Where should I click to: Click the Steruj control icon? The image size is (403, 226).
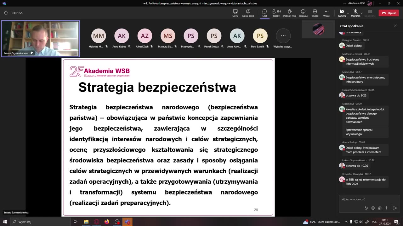(x=235, y=13)
